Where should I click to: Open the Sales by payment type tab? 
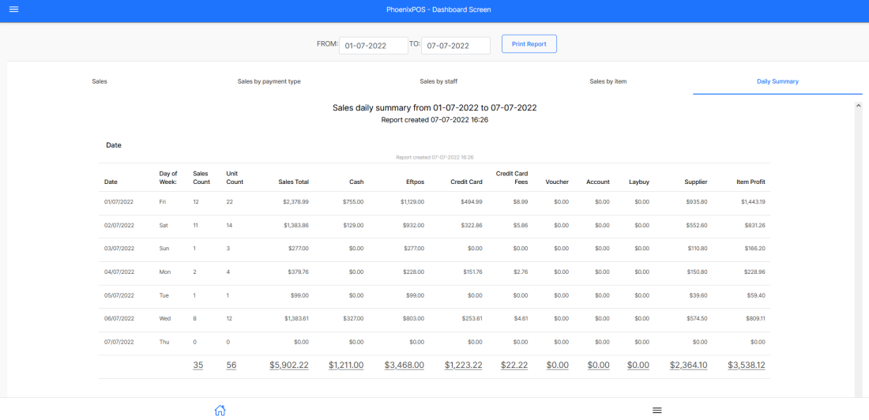click(269, 81)
